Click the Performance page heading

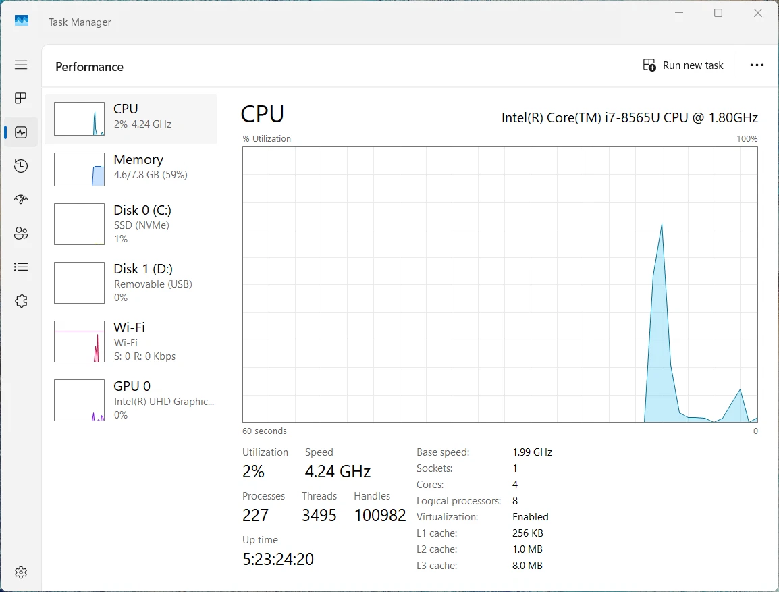89,67
